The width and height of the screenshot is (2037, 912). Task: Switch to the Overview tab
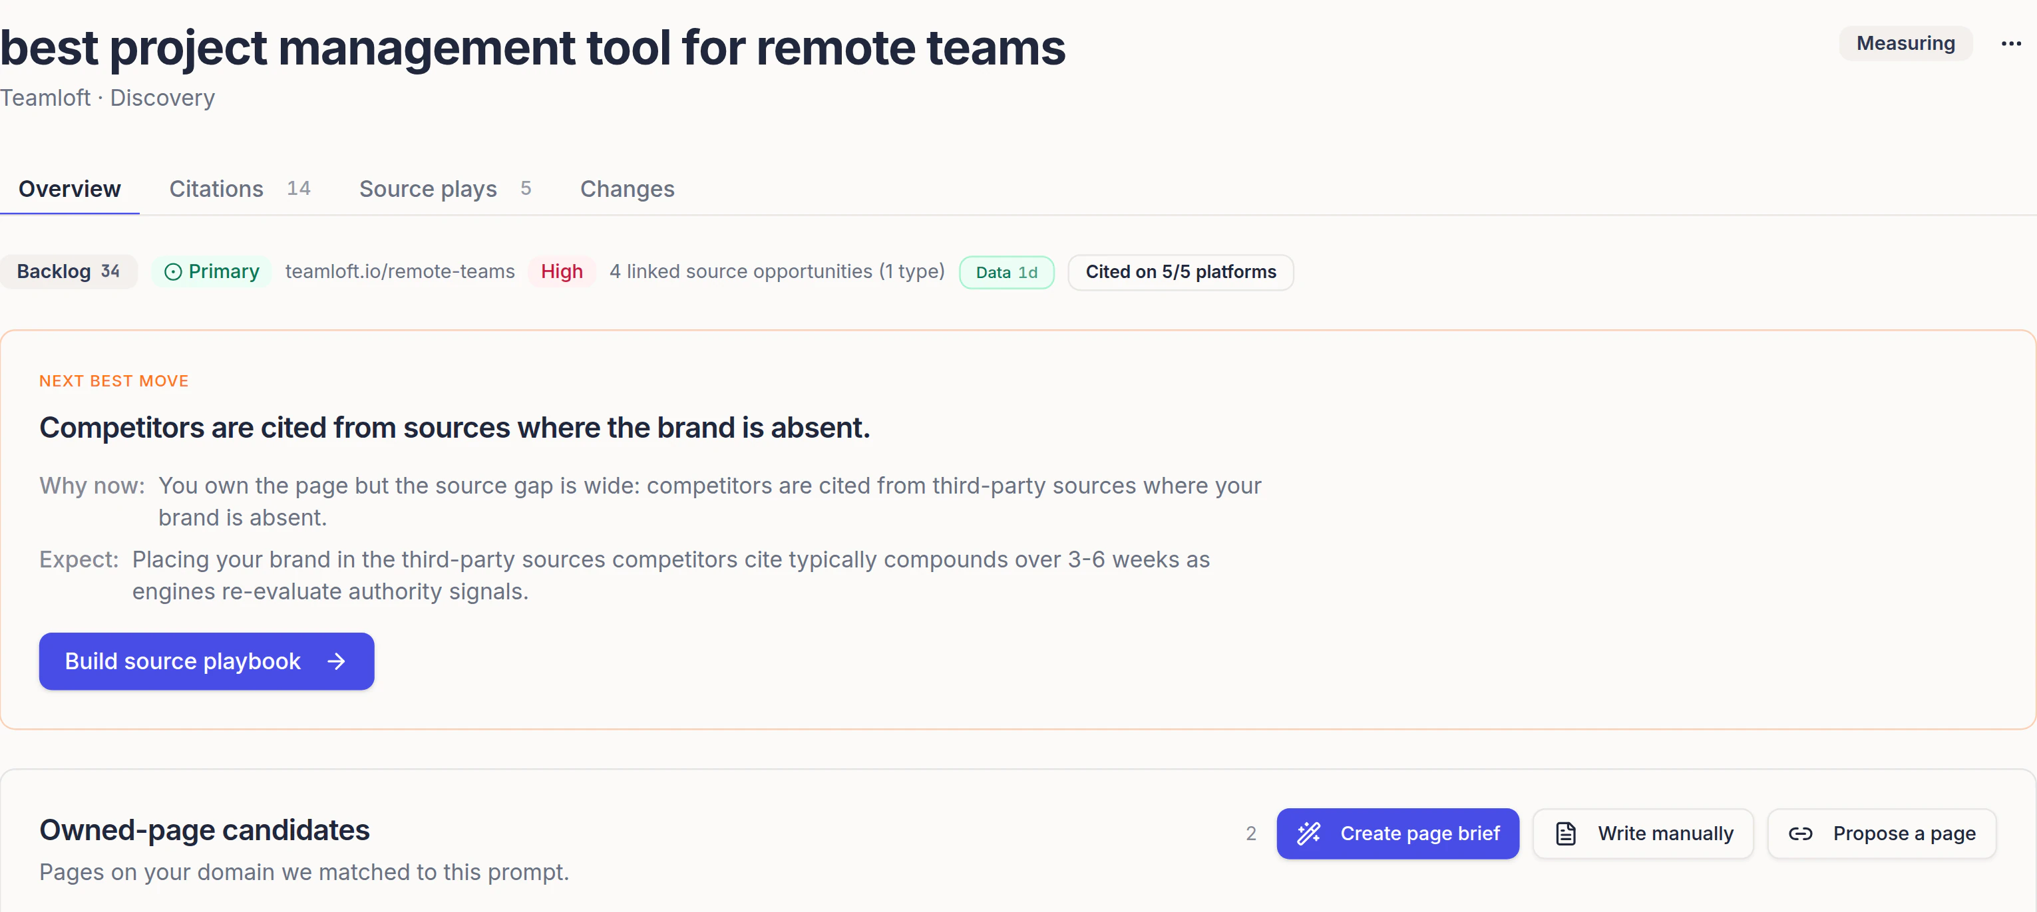[70, 189]
